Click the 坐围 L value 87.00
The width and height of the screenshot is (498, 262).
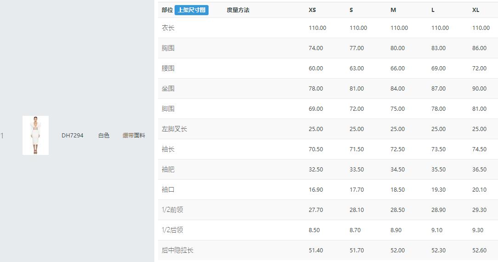click(x=438, y=89)
